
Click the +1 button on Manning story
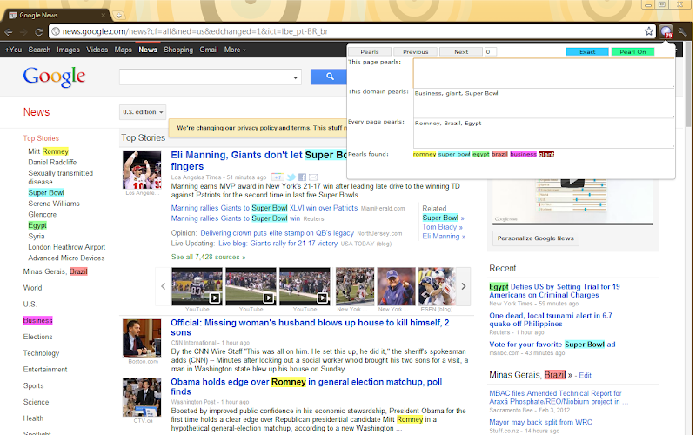pos(278,177)
